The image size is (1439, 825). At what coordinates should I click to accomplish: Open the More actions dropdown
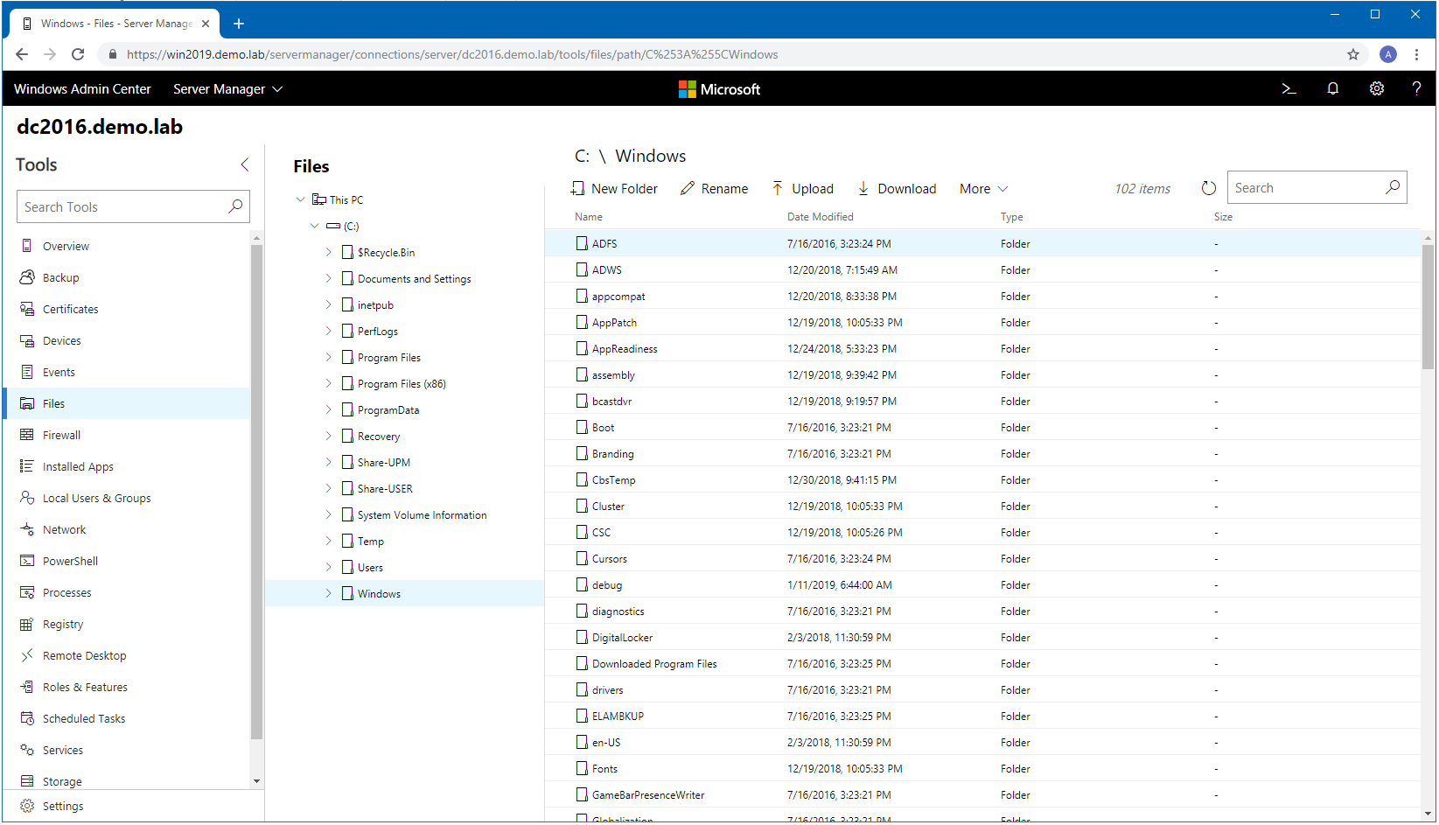[x=981, y=188]
